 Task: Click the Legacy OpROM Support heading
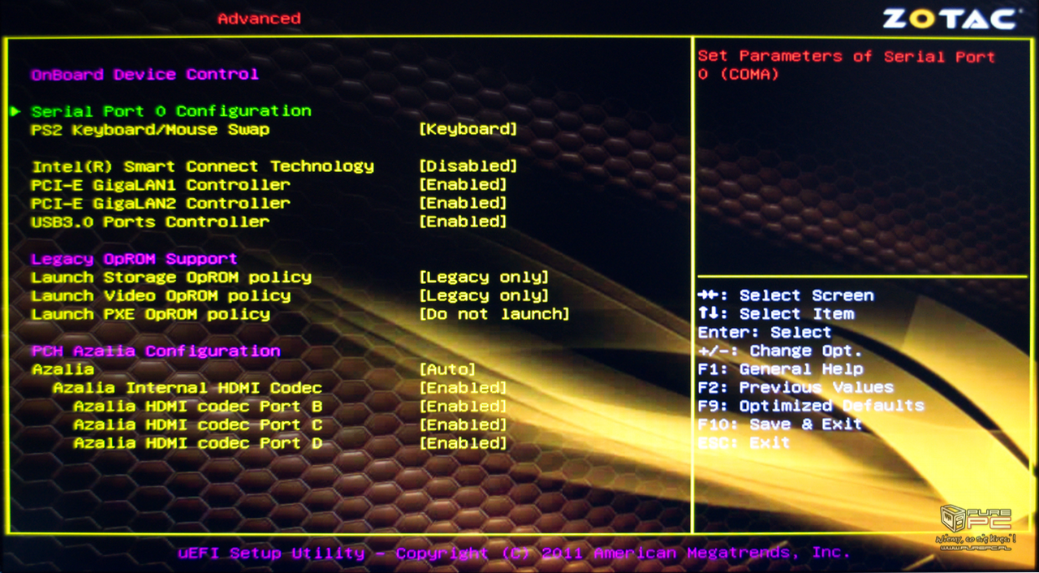(134, 259)
